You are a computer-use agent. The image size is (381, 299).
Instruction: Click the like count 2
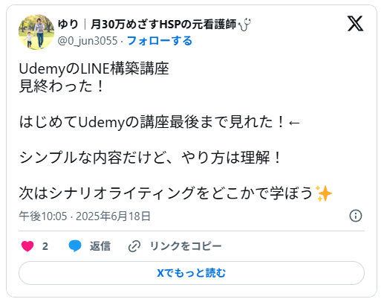point(45,246)
